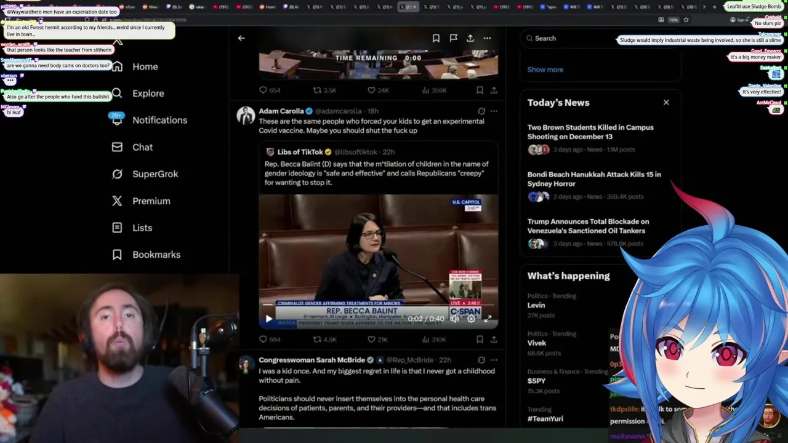Viewport: 788px width, 443px height.
Task: Open settings gear on the Balint video
Action: pyautogui.click(x=471, y=319)
